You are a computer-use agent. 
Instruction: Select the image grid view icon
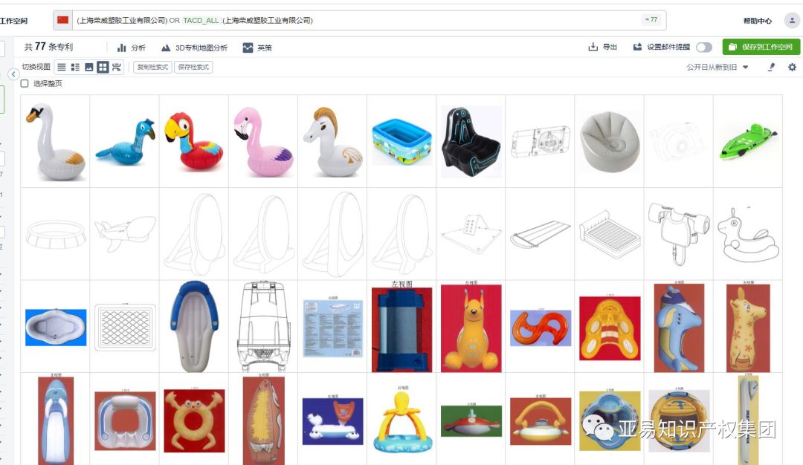click(103, 67)
